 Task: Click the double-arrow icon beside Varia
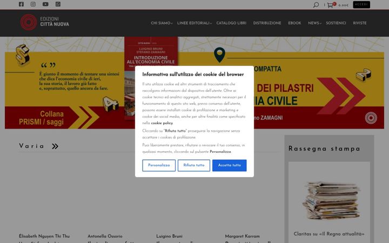[55, 146]
